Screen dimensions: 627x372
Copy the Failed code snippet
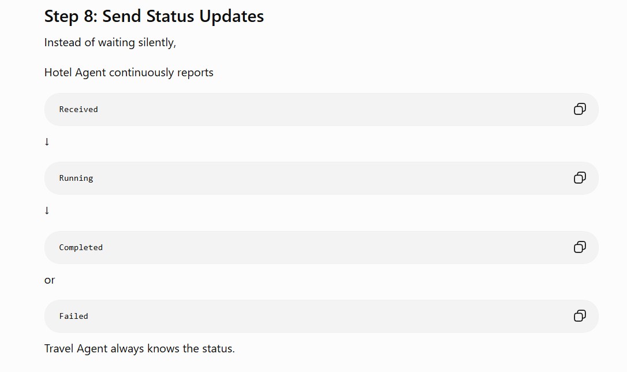pyautogui.click(x=580, y=316)
